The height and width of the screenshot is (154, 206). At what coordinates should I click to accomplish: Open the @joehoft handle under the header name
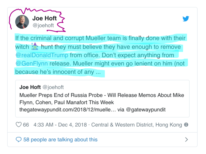[x=43, y=25]
